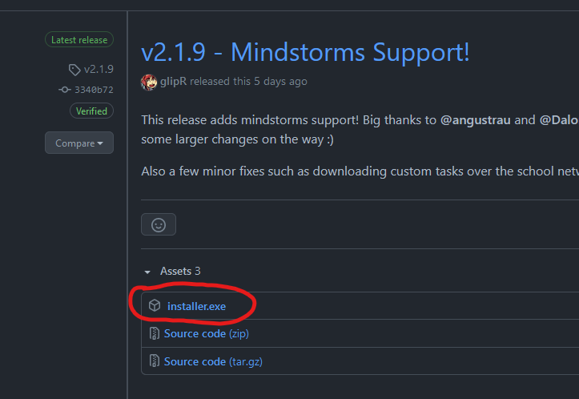Open the v2.1.9 tag link
The width and height of the screenshot is (579, 399).
[x=99, y=69]
